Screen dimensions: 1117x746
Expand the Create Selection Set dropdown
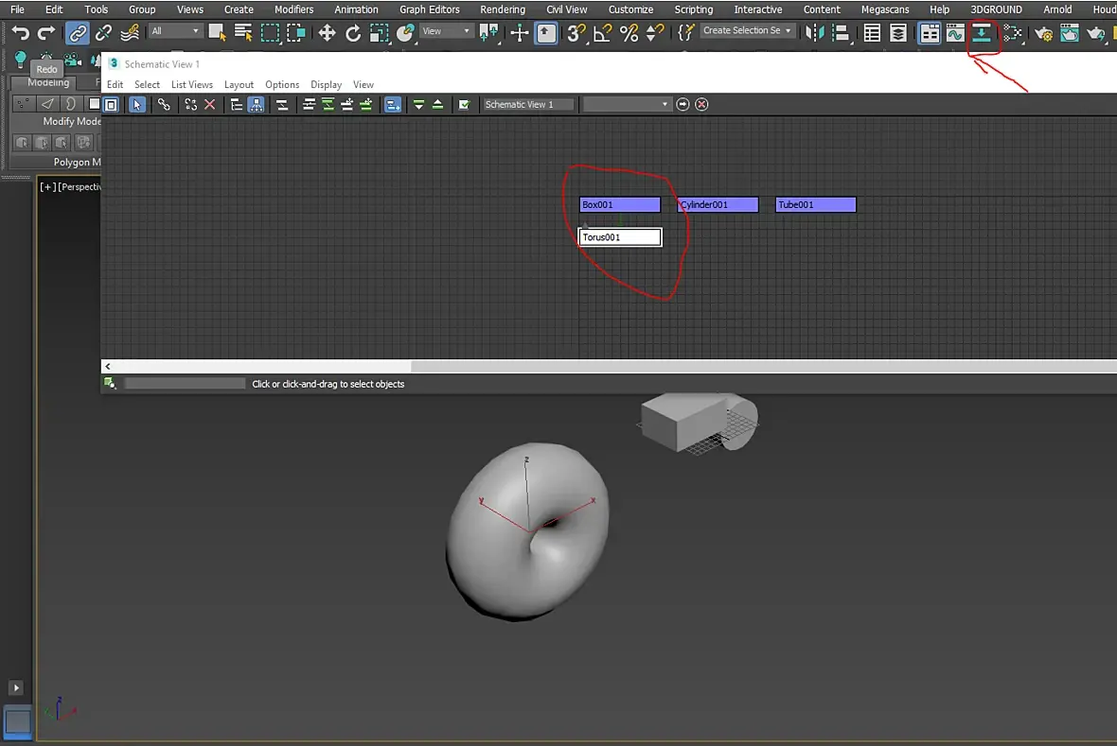coord(747,30)
